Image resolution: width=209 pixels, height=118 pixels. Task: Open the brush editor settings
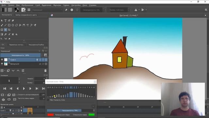24,10
